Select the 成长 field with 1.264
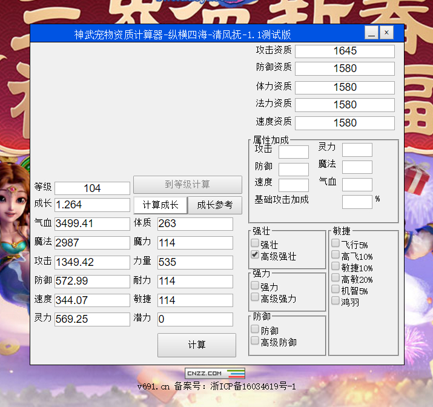This screenshot has width=433, height=407. 92,205
